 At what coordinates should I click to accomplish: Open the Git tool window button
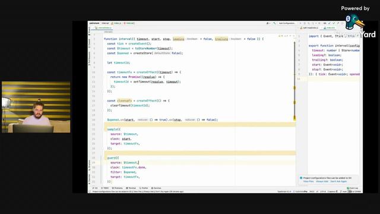coord(95,188)
